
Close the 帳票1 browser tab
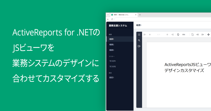pyautogui.click(x=136, y=15)
